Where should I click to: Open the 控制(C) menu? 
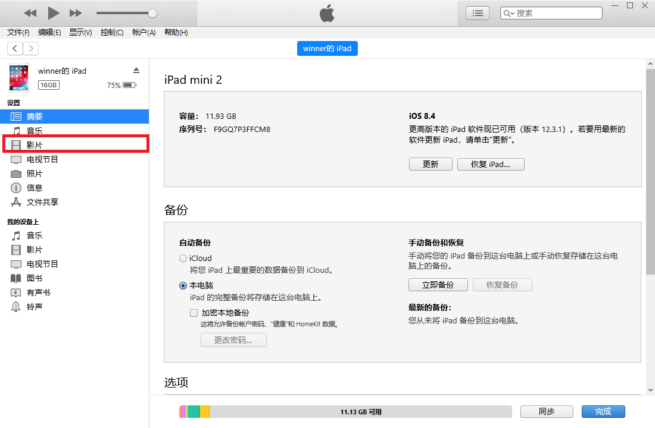pyautogui.click(x=112, y=33)
